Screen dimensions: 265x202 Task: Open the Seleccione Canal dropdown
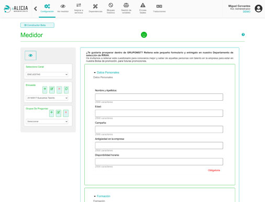pos(47,75)
